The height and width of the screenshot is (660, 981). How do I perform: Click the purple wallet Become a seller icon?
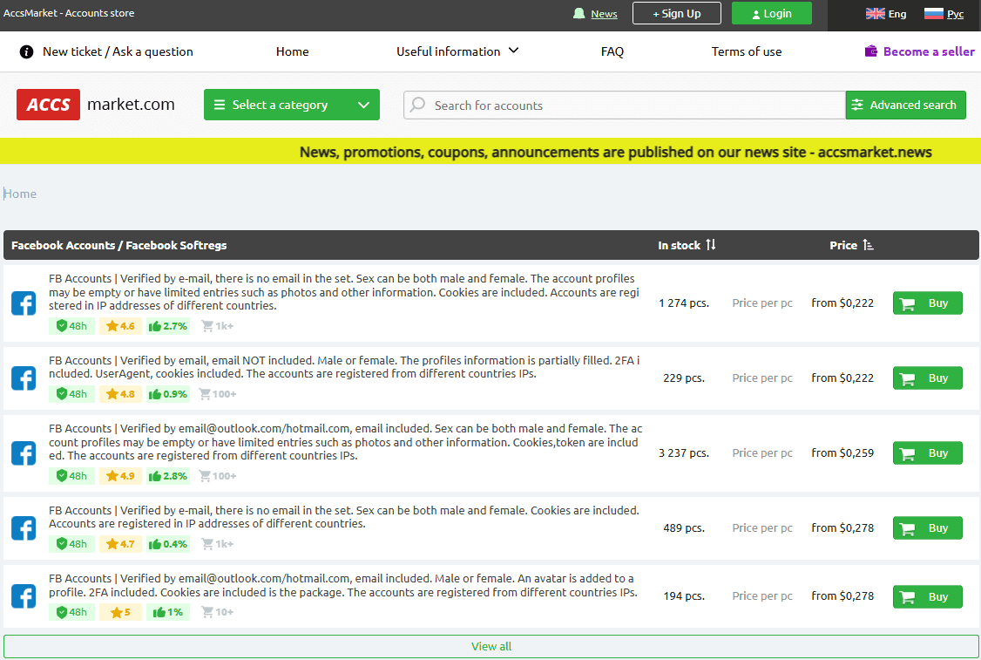coord(871,51)
